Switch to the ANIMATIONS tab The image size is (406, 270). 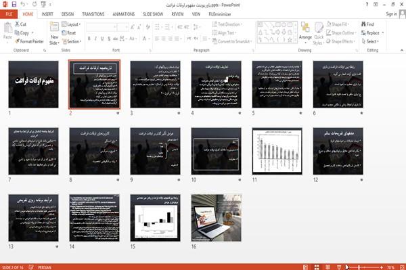tap(124, 14)
